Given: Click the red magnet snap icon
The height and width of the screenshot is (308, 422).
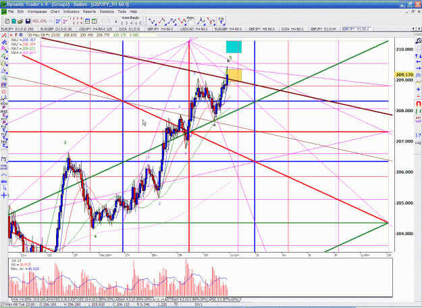Looking at the screenshot, I should [418, 103].
